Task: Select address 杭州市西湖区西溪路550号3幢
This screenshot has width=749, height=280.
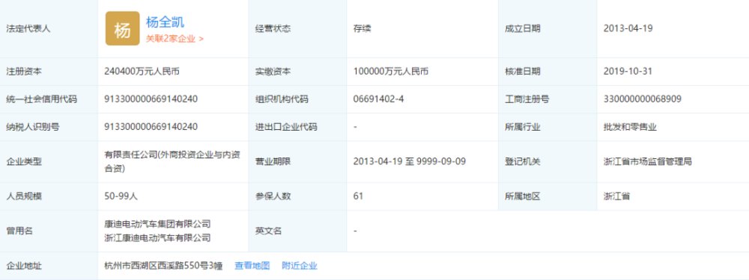Action: tap(163, 266)
